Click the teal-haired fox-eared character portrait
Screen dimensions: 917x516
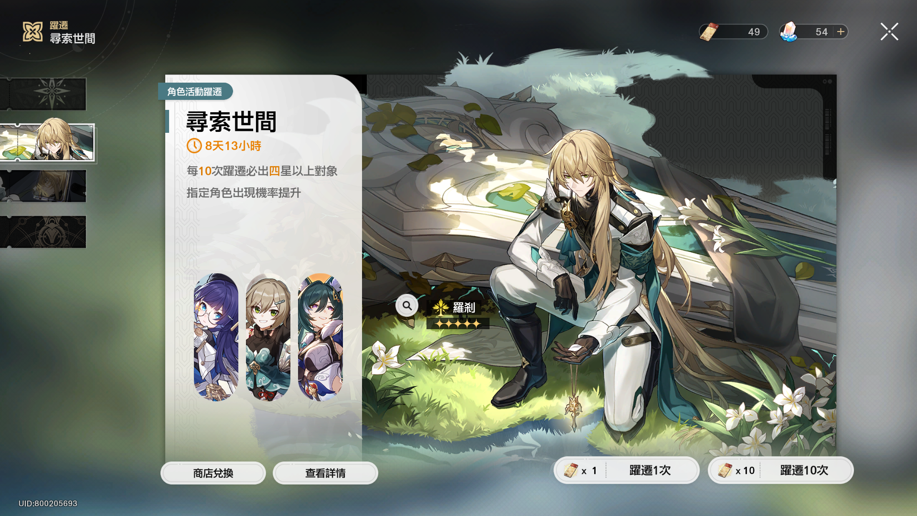pyautogui.click(x=320, y=337)
